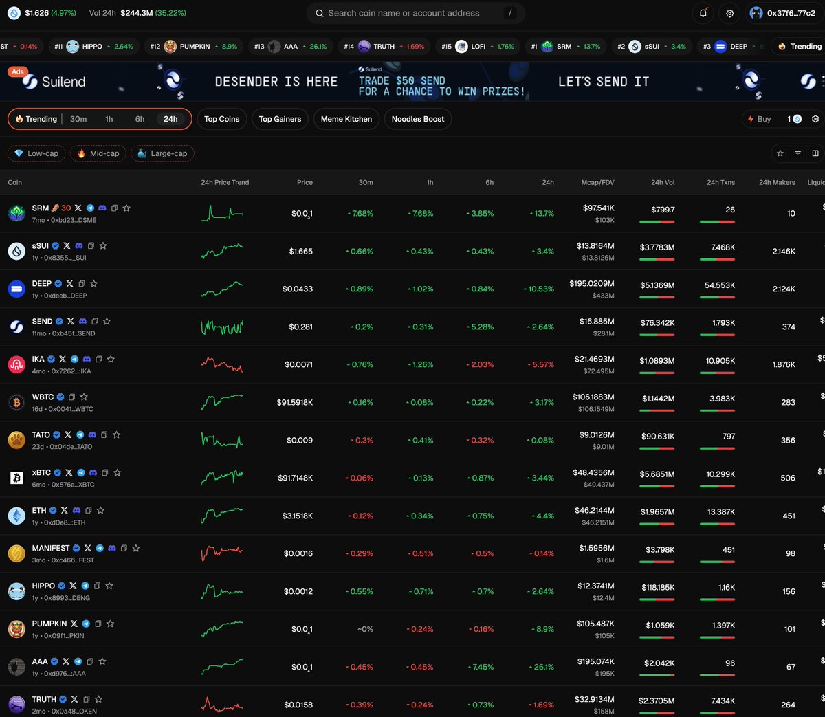Copy the DEEP contract address
The image size is (825, 717).
pyautogui.click(x=82, y=283)
